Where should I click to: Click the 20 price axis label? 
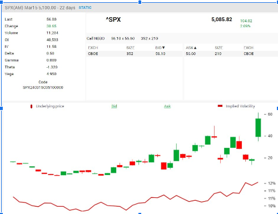[270, 158]
